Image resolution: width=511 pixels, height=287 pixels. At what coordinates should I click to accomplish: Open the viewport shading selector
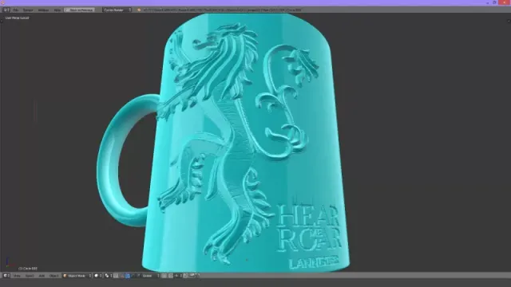[x=97, y=276]
